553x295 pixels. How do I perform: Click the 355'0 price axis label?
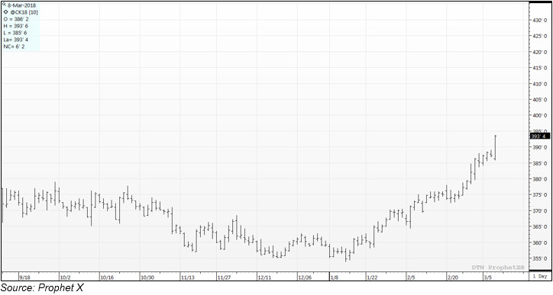coord(540,258)
